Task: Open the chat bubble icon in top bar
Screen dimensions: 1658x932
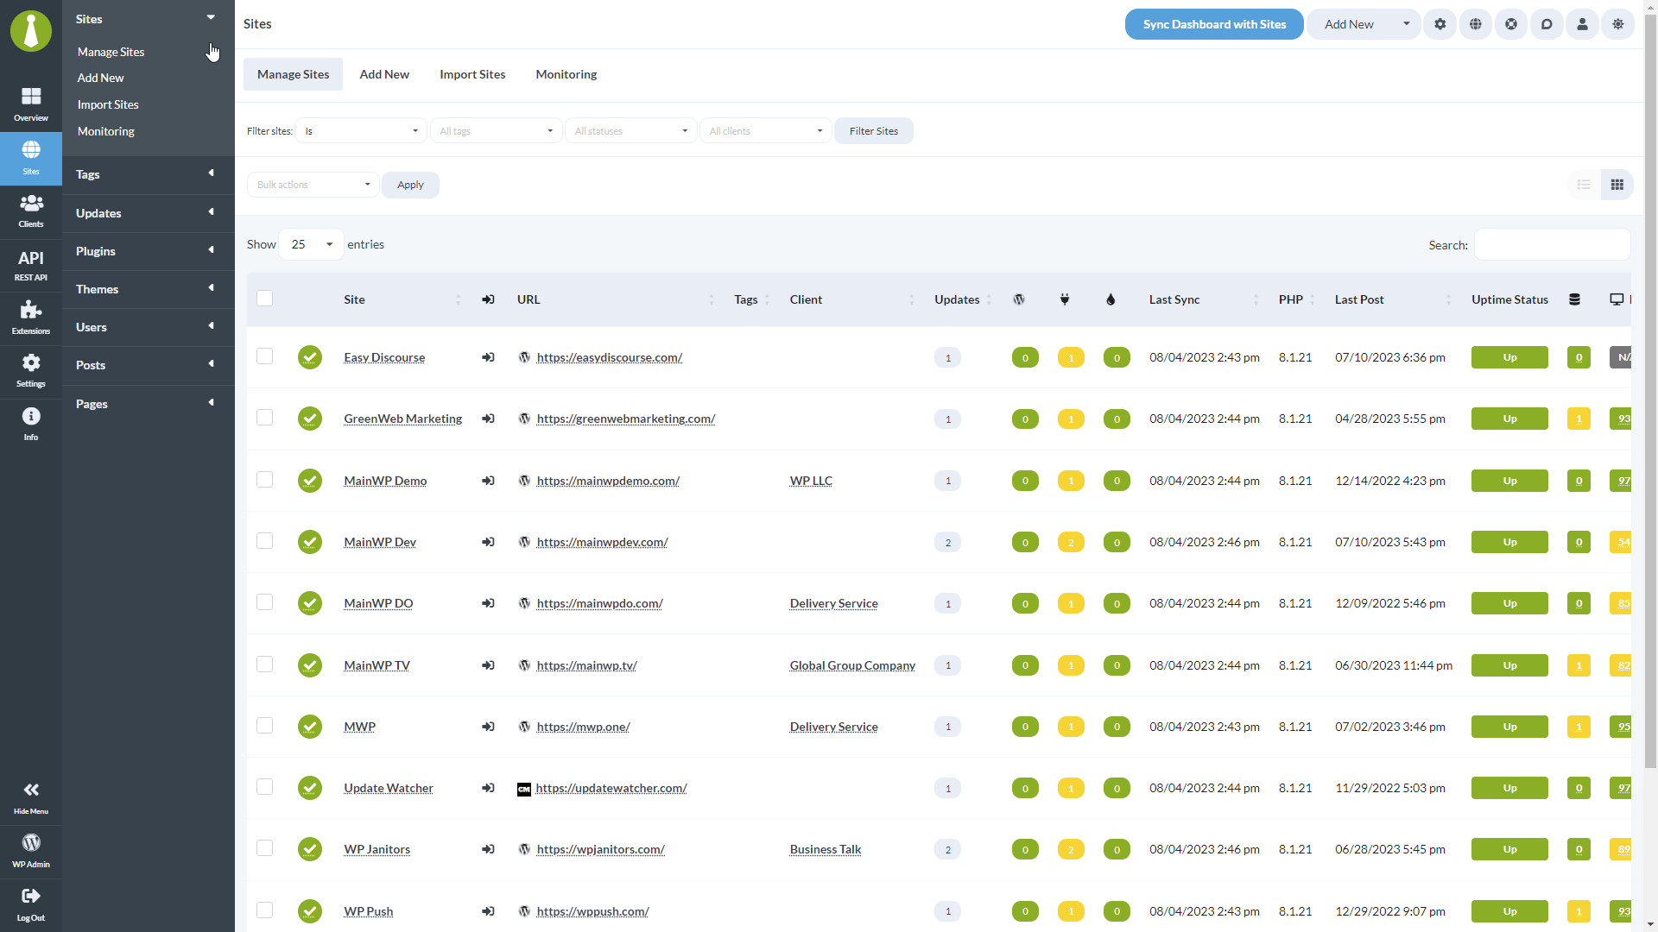Action: (1547, 24)
